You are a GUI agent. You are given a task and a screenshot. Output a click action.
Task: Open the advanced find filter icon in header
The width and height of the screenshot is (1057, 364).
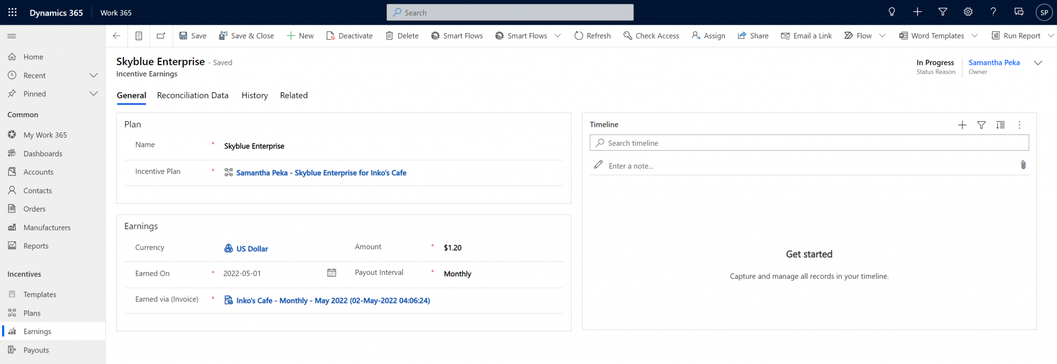click(x=942, y=12)
